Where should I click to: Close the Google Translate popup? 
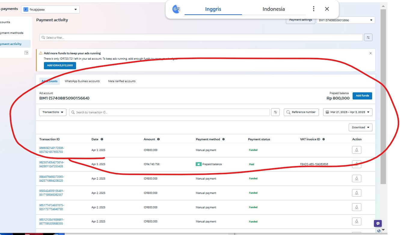[327, 9]
